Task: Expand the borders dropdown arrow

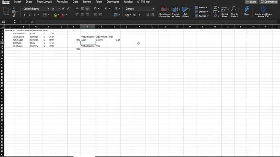Action: [49, 15]
